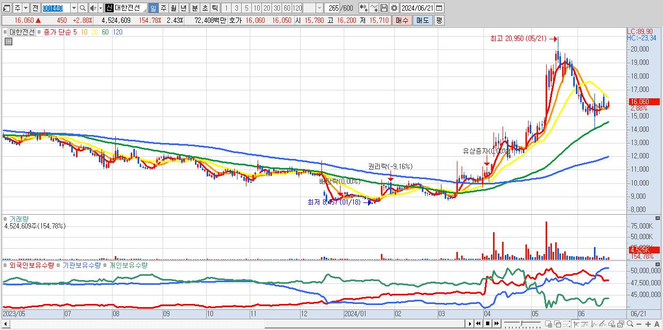663x330 pixels.
Task: Close the investor holdings panel X
Action: [x=658, y=264]
